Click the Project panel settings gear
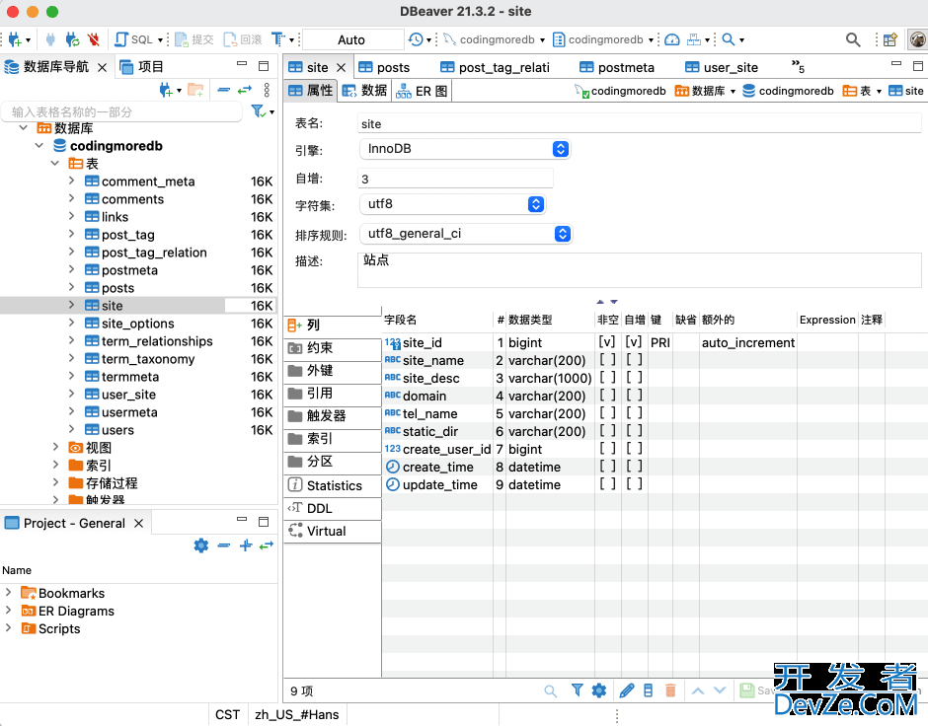This screenshot has width=928, height=726. (x=201, y=545)
